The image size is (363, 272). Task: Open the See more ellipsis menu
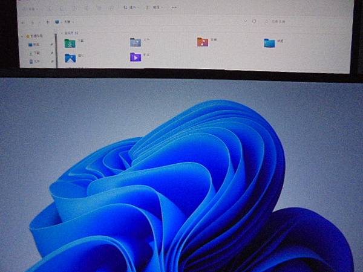pos(174,7)
